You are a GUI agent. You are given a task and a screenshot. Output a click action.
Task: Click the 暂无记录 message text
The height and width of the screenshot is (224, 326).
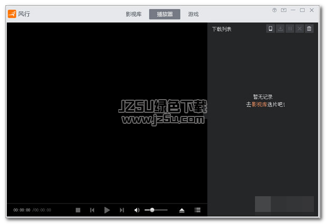coord(262,97)
